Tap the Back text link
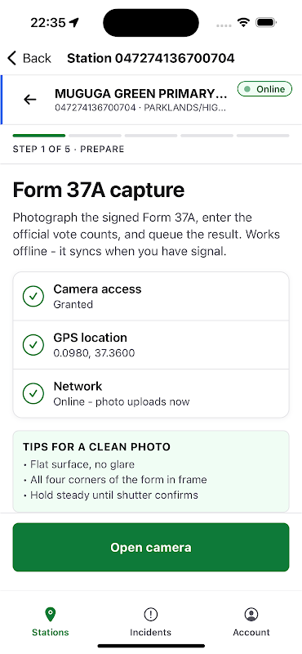This screenshot has width=302, height=654. (37, 58)
